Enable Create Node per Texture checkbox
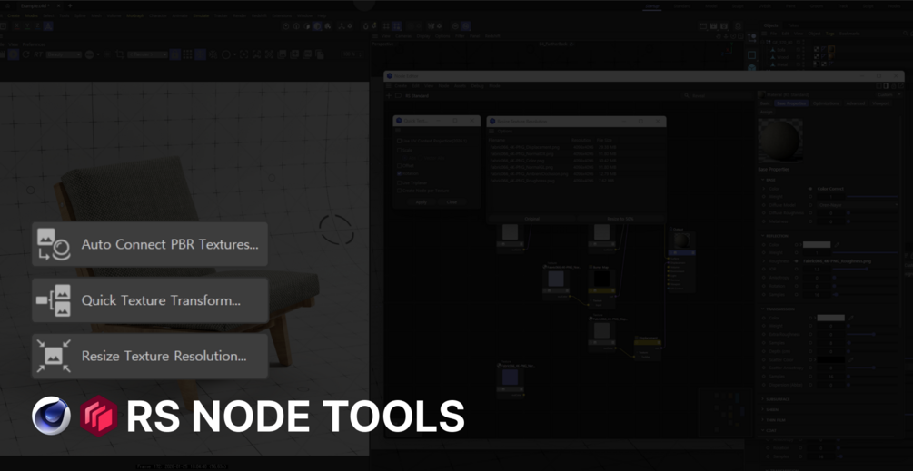This screenshot has height=471, width=913. pyautogui.click(x=399, y=191)
